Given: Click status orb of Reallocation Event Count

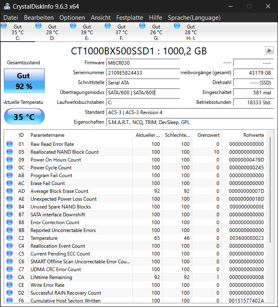Looking at the screenshot, I should (9, 246).
